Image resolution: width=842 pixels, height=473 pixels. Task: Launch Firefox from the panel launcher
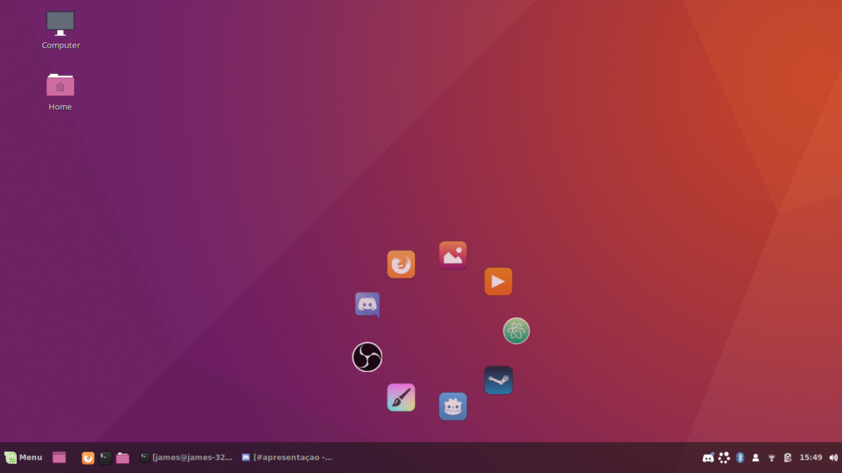[88, 458]
